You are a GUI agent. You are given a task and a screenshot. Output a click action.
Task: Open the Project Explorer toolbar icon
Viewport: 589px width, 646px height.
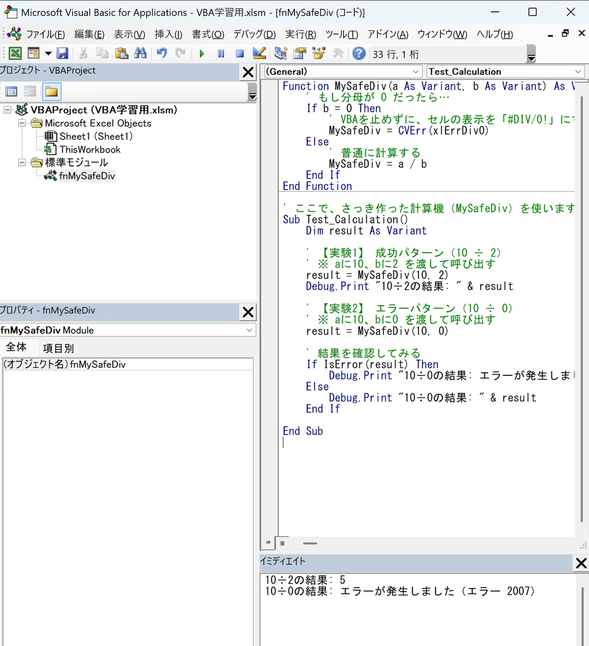281,53
